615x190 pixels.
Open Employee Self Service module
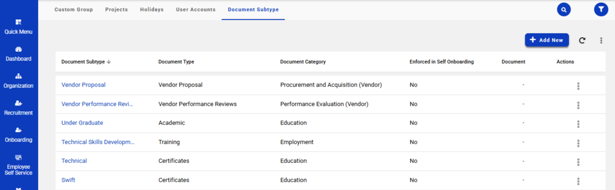pos(19,165)
